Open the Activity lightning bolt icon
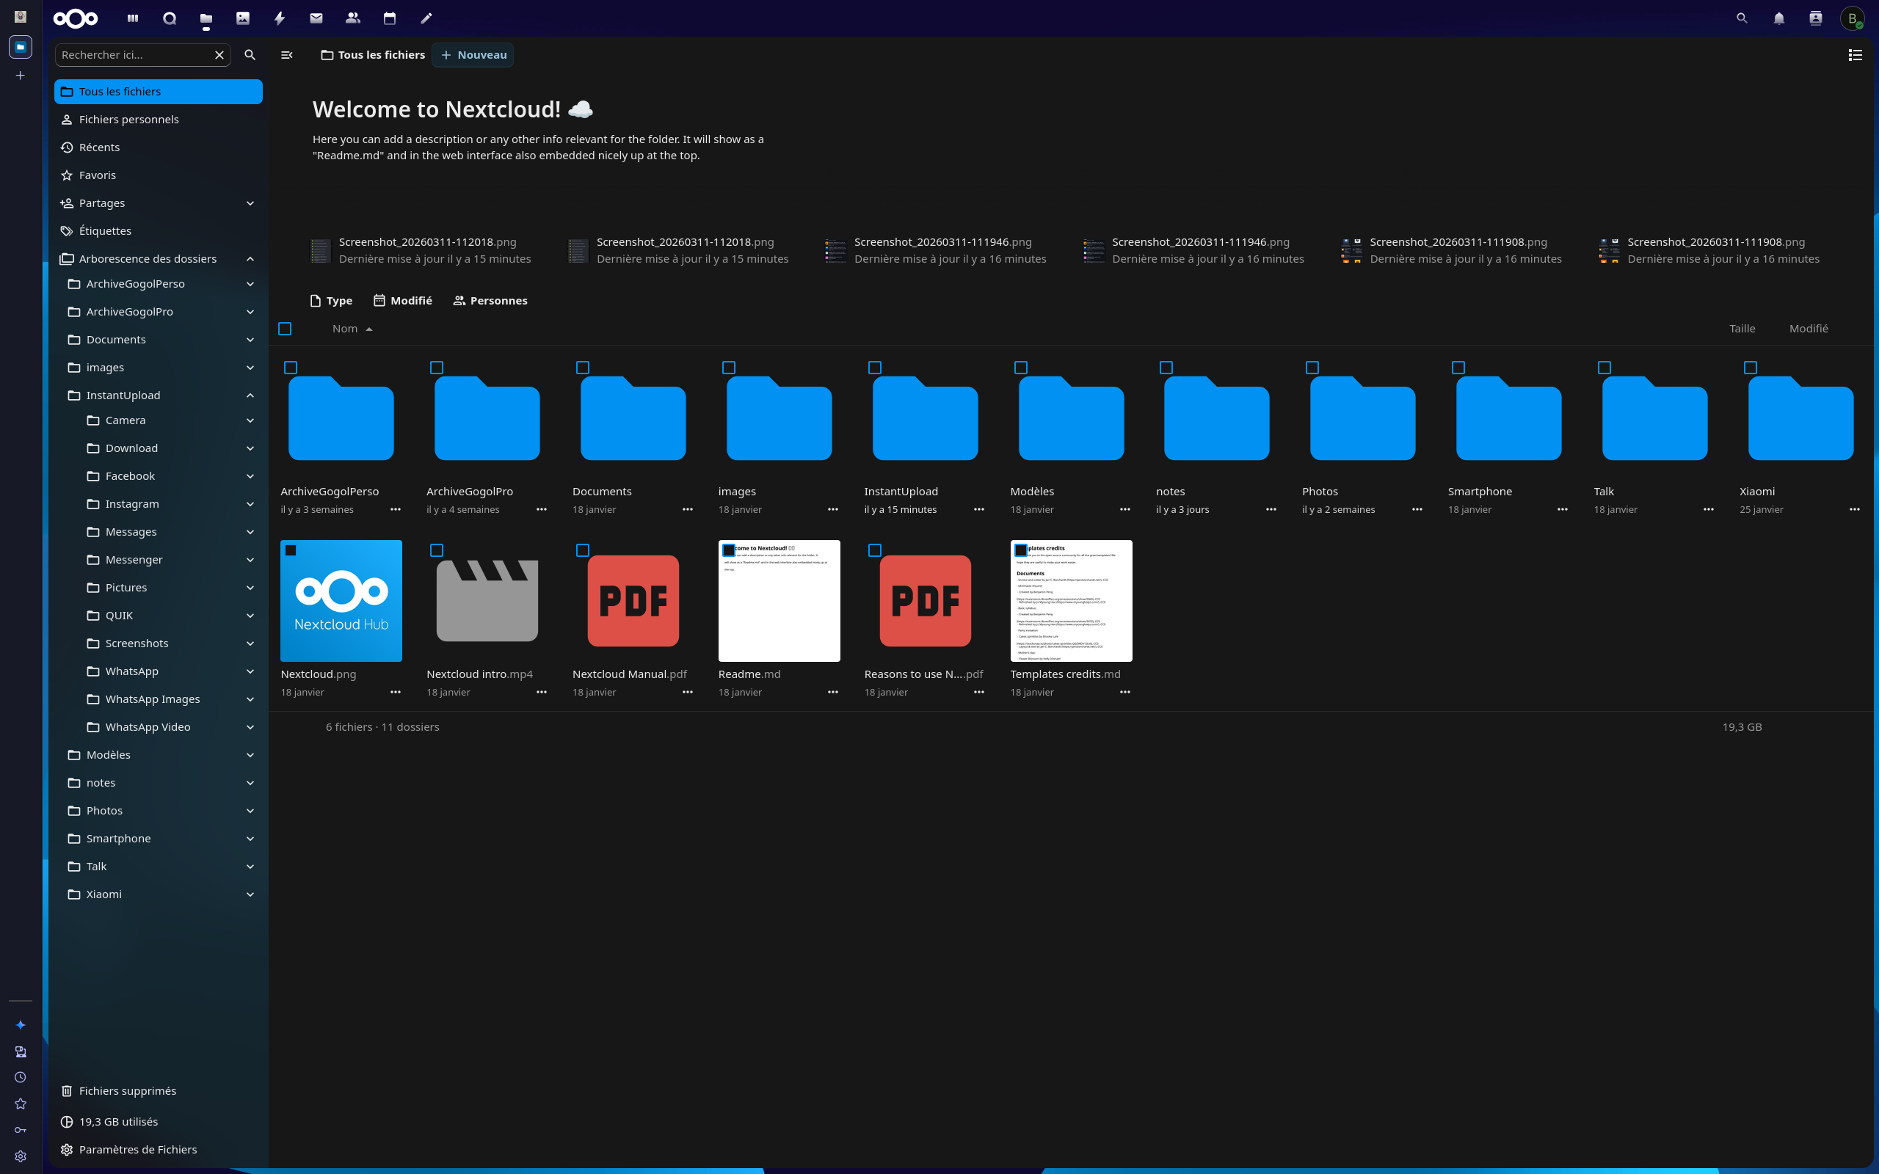This screenshot has height=1174, width=1879. [x=280, y=18]
